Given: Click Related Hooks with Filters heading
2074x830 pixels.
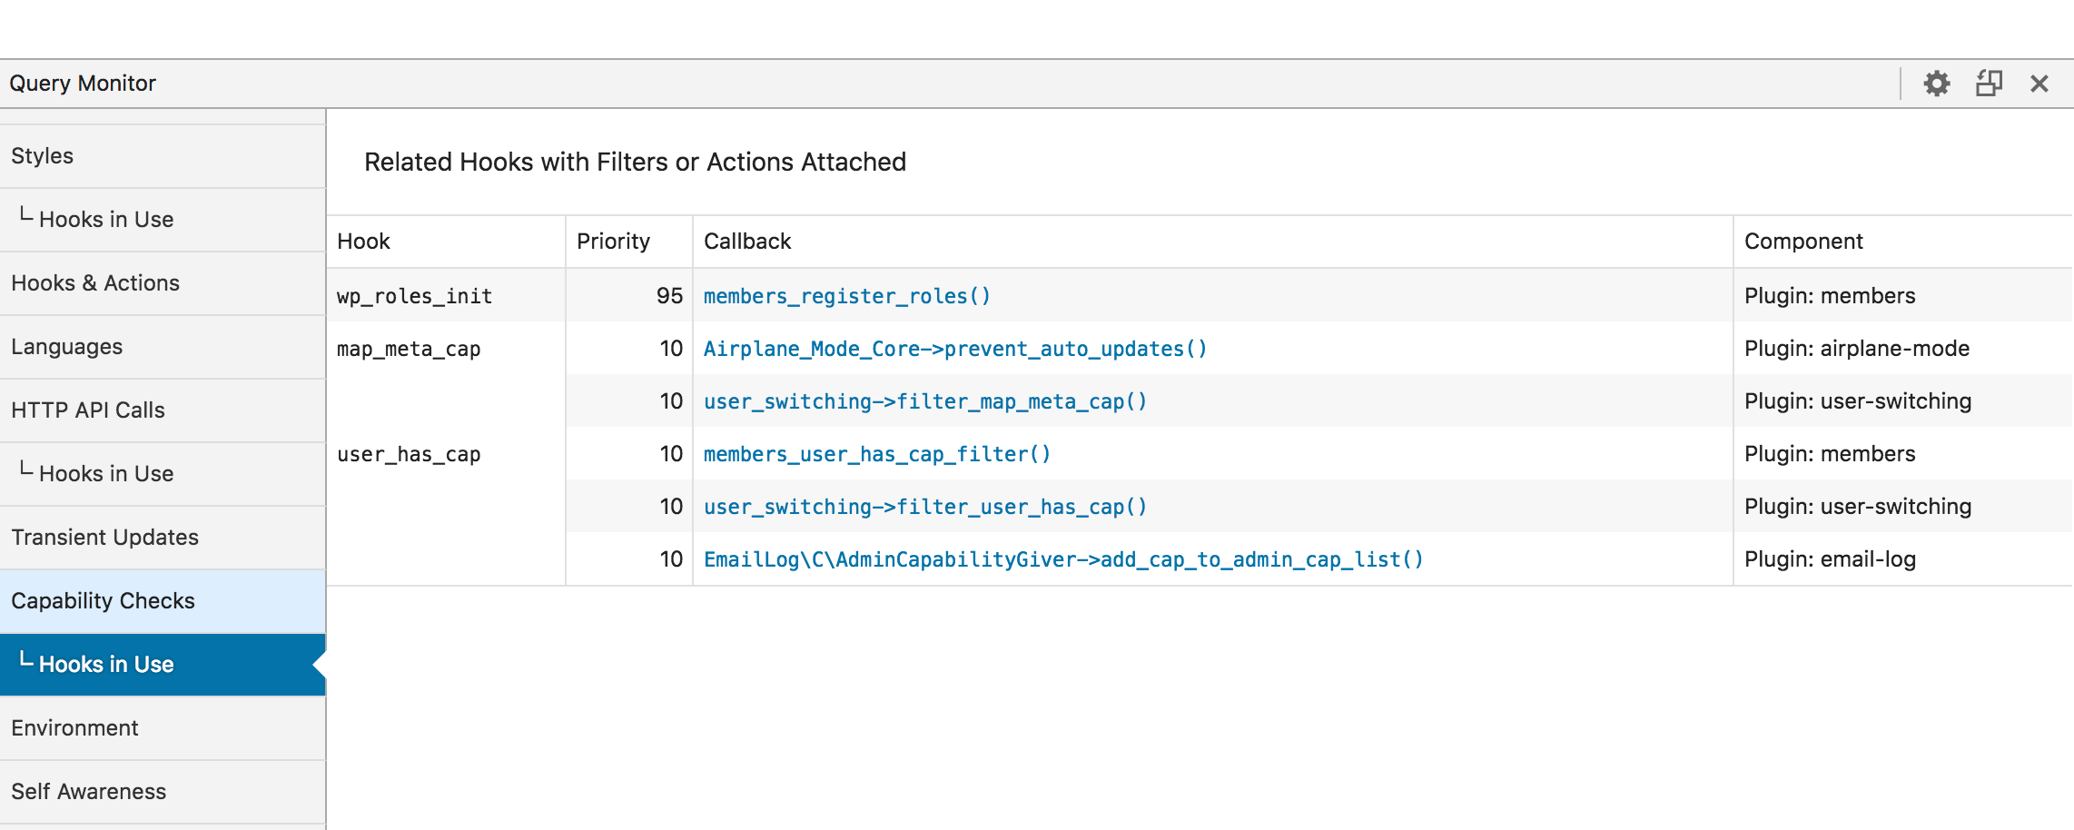Looking at the screenshot, I should point(635,162).
